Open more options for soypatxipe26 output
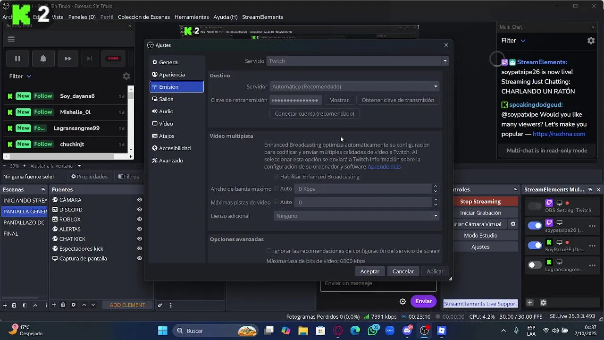604x340 pixels. (593, 226)
